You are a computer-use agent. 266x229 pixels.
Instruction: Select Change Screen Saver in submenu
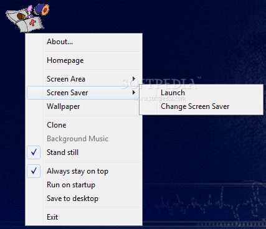[201, 106]
